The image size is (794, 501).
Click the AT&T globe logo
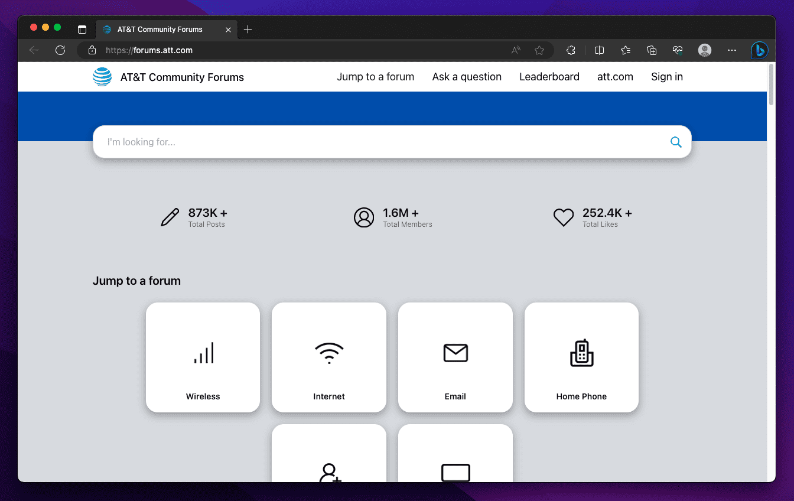102,77
